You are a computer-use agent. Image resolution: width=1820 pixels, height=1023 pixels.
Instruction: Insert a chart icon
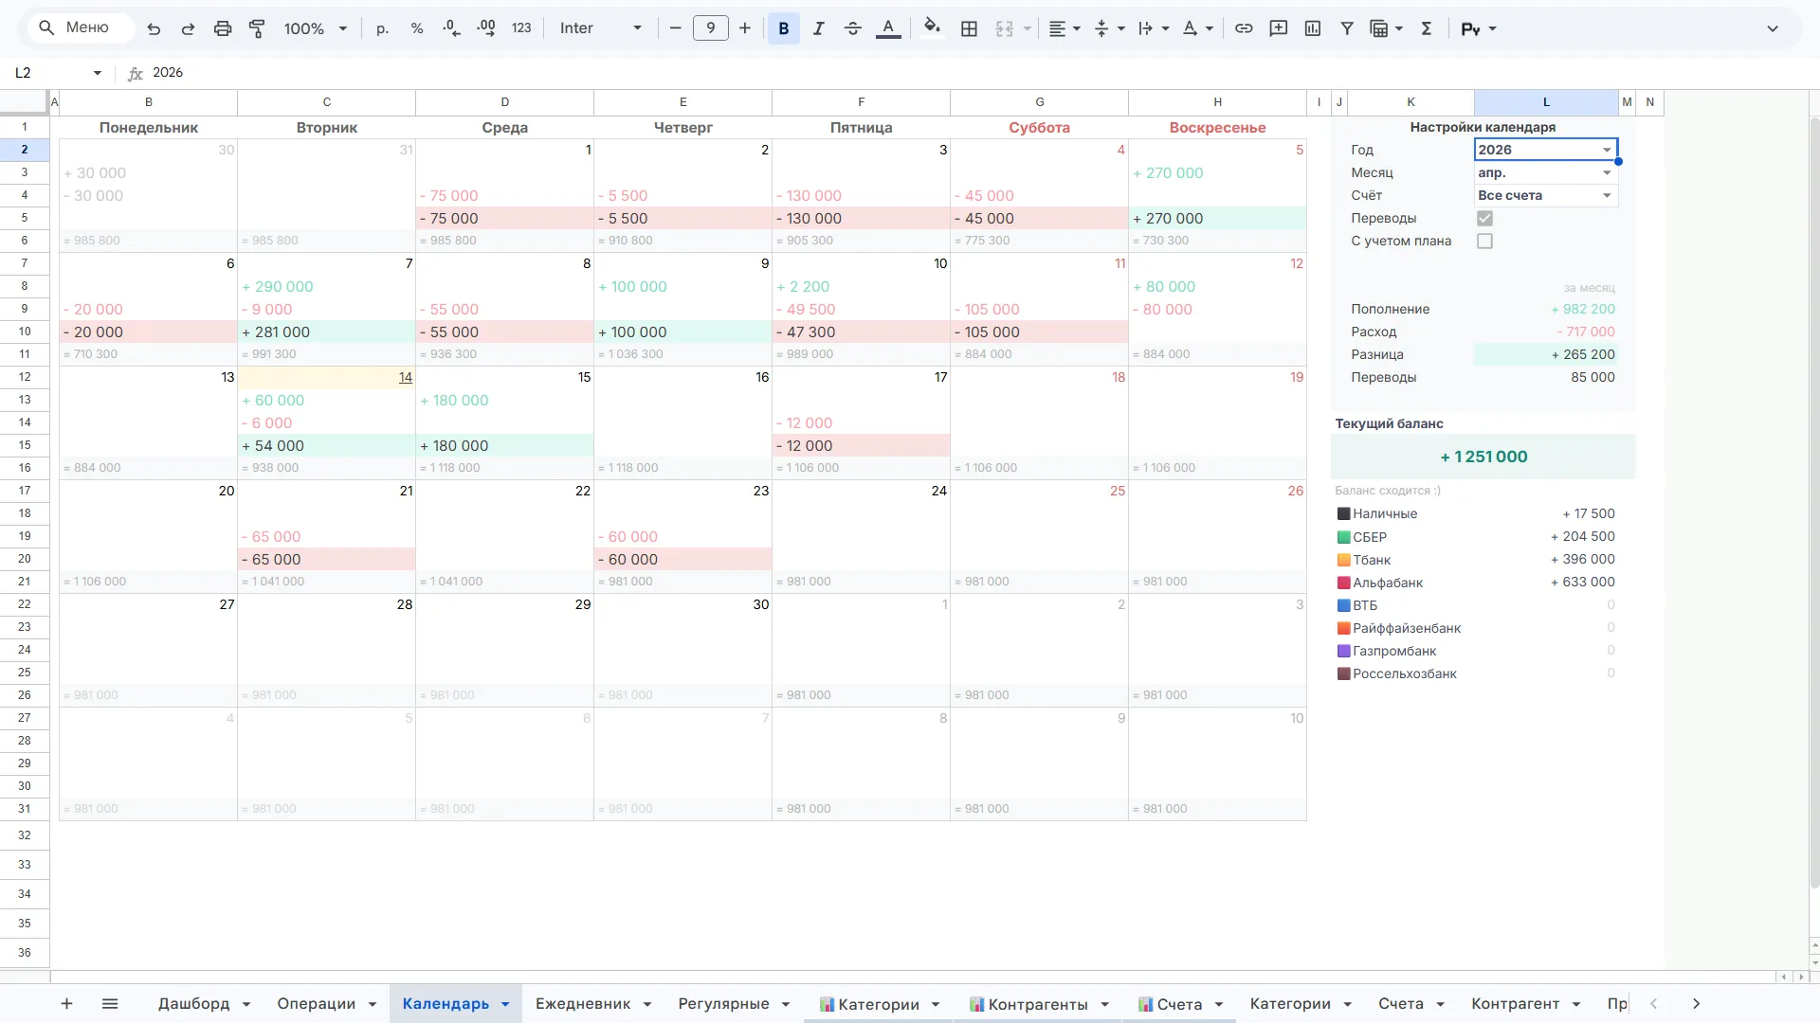pos(1313,28)
